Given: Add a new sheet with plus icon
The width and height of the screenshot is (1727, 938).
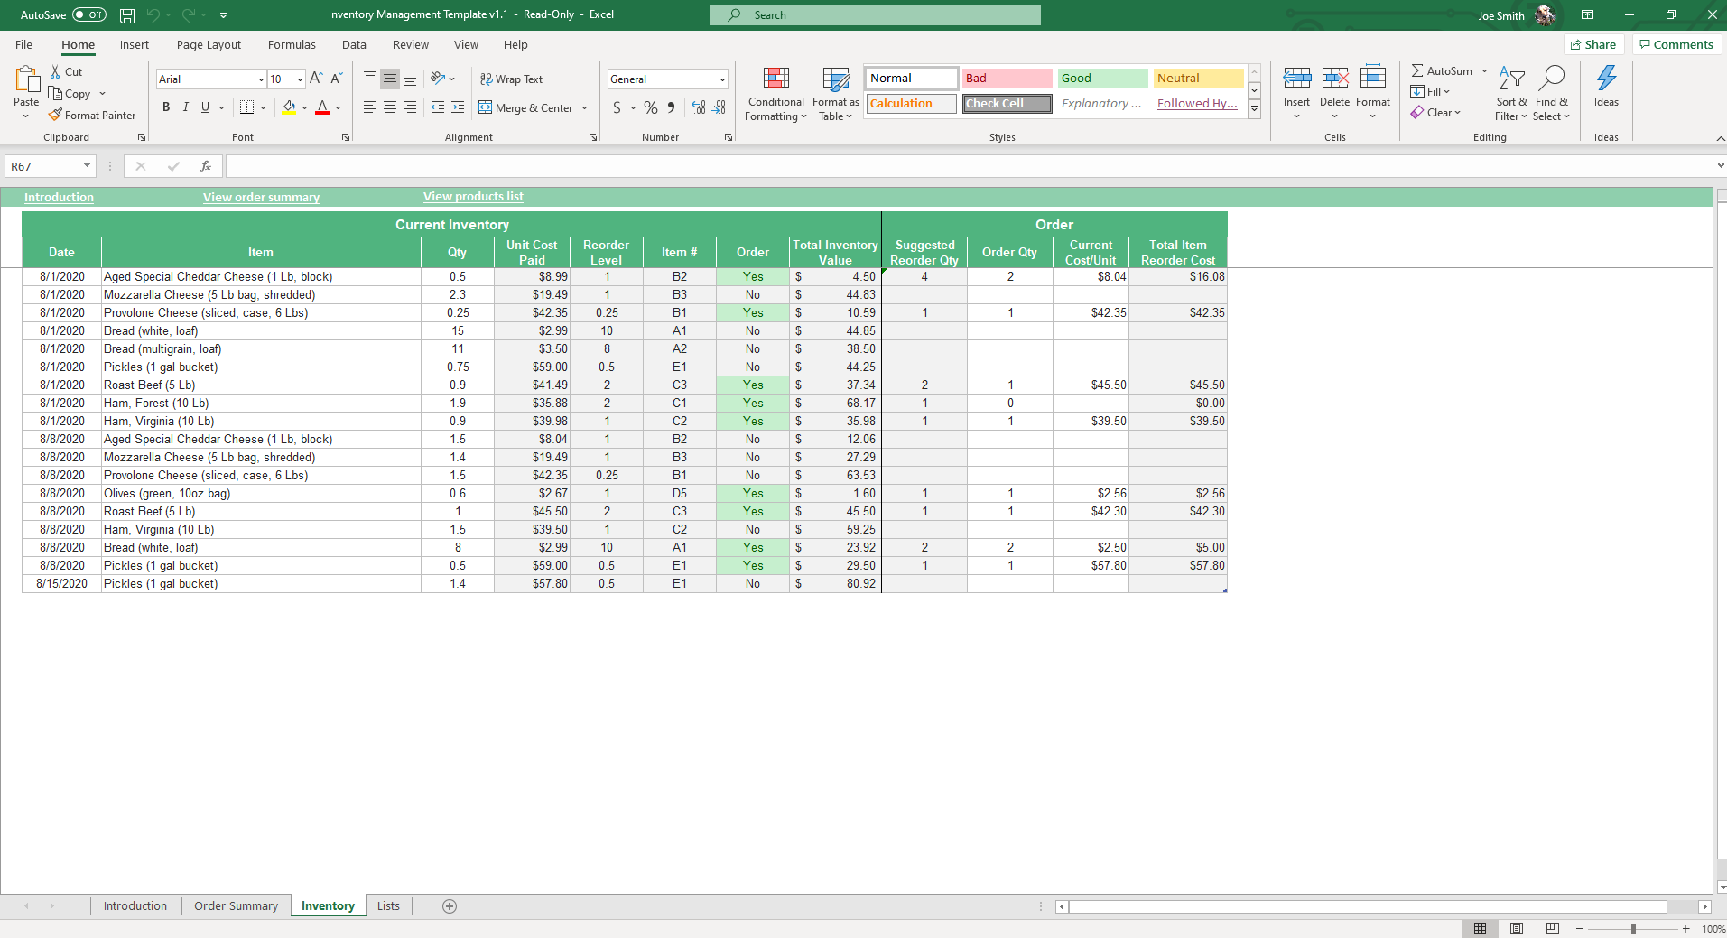Looking at the screenshot, I should coord(450,906).
